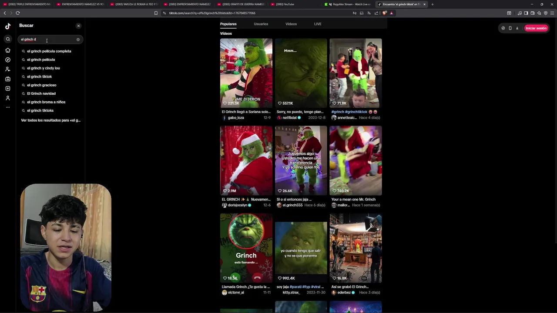Open the 'Mmm...' Grinch video thumbnail
557x313 pixels.
pos(301,73)
